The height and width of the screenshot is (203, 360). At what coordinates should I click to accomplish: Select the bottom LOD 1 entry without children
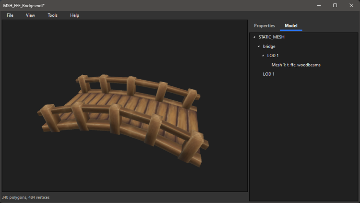pyautogui.click(x=269, y=74)
